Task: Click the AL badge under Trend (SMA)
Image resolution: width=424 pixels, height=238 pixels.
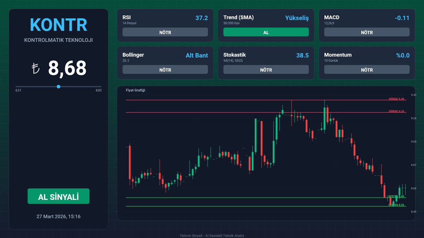Action: [266, 32]
